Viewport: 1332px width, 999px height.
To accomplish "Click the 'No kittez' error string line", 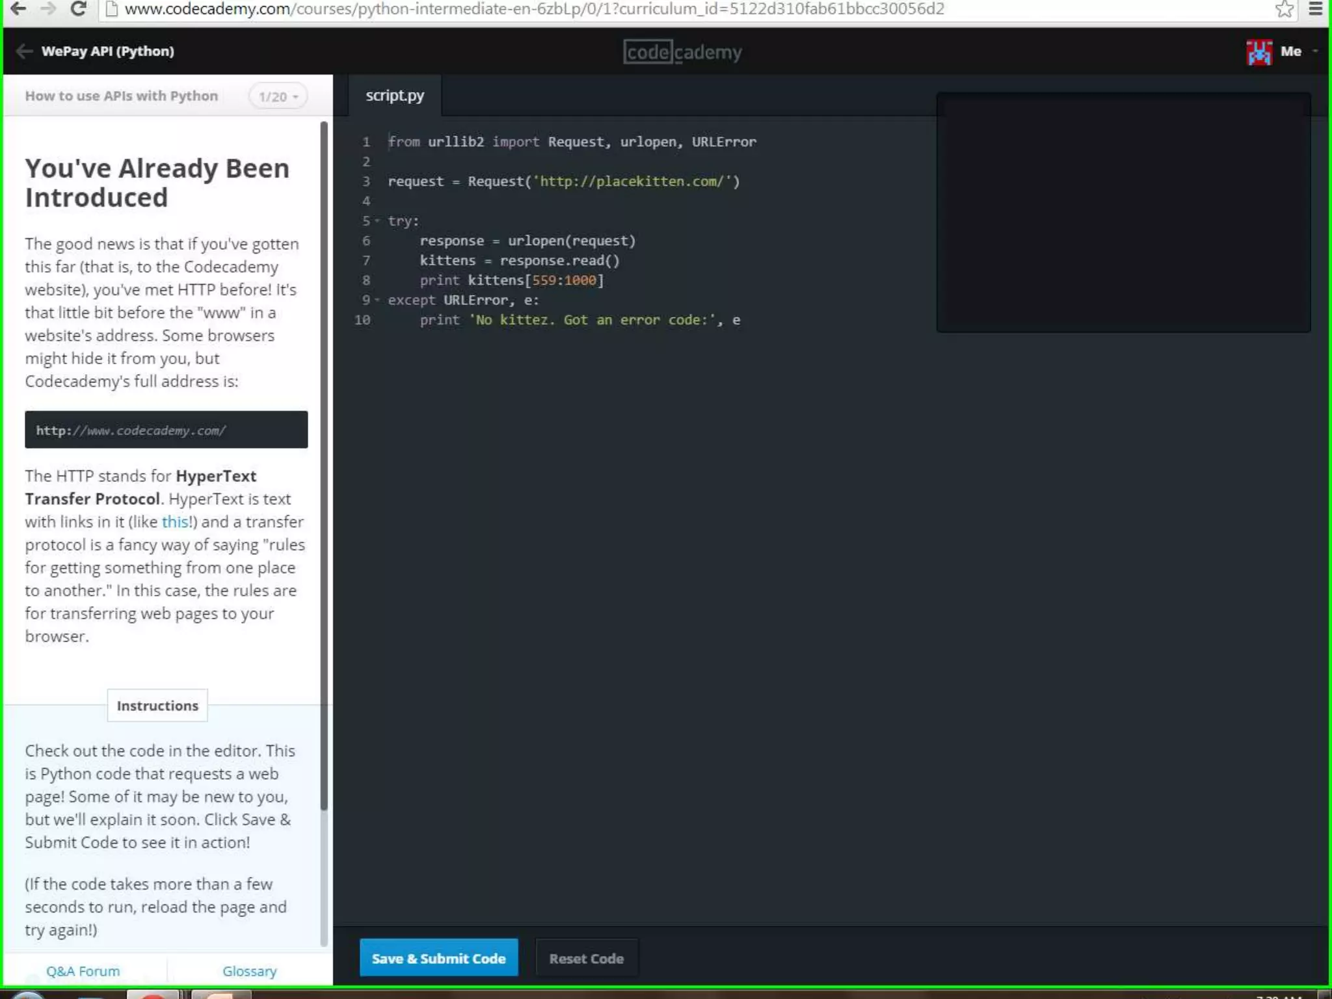I will [580, 320].
